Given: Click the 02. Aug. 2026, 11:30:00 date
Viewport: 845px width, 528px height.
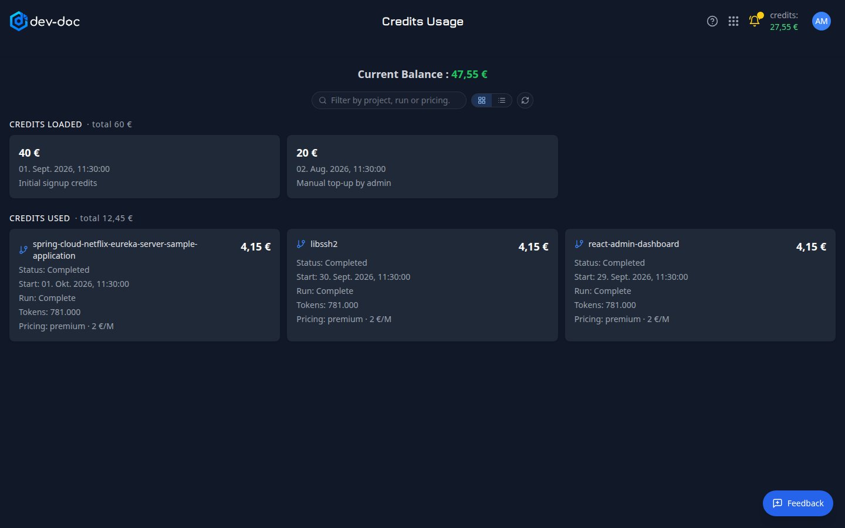Looking at the screenshot, I should [x=341, y=169].
